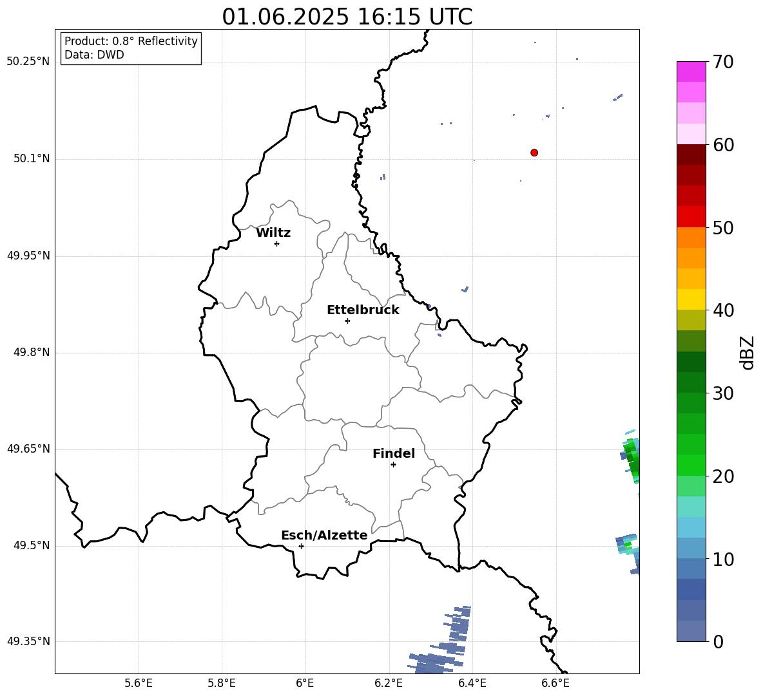Click the 6°E longitude label
The height and width of the screenshot is (696, 763).
[x=305, y=683]
